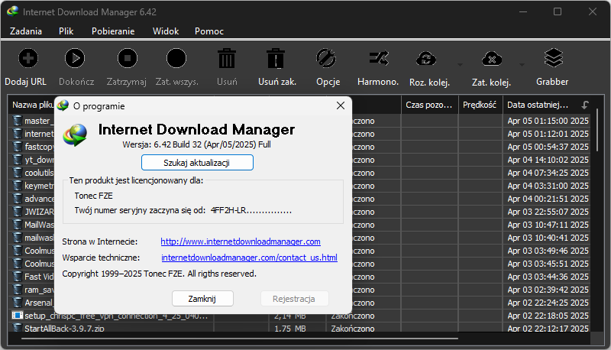Click the Roz. kolej. cloud icon
This screenshot has height=350, width=611.
[x=426, y=59]
